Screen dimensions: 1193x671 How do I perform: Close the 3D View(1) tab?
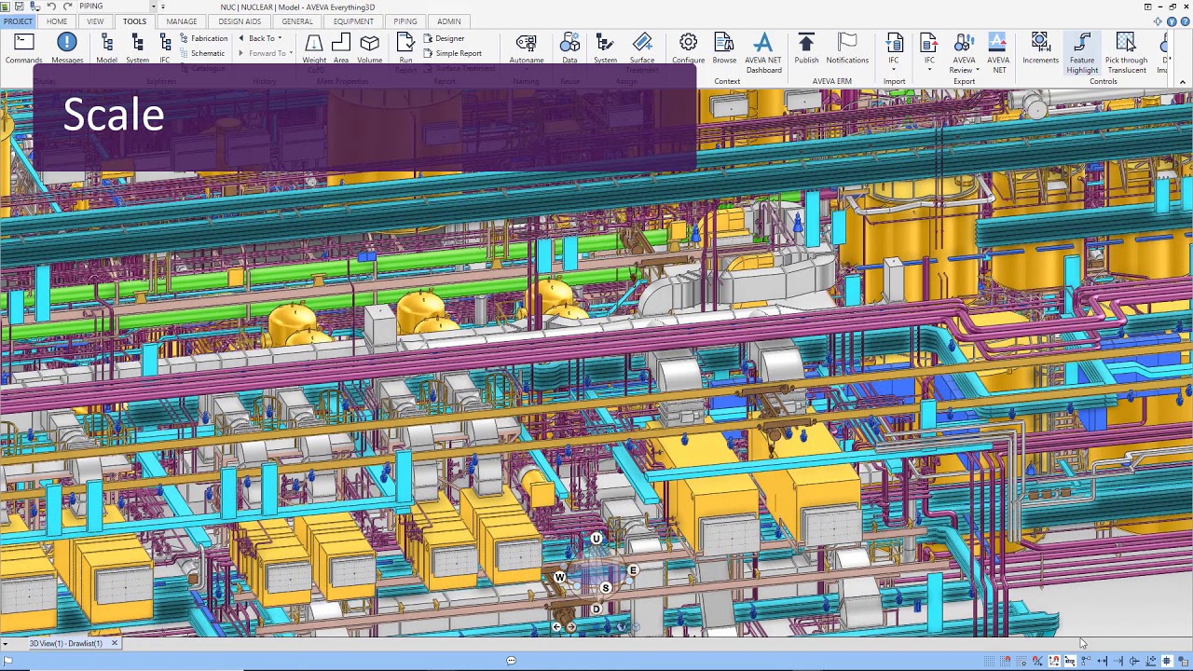click(115, 643)
